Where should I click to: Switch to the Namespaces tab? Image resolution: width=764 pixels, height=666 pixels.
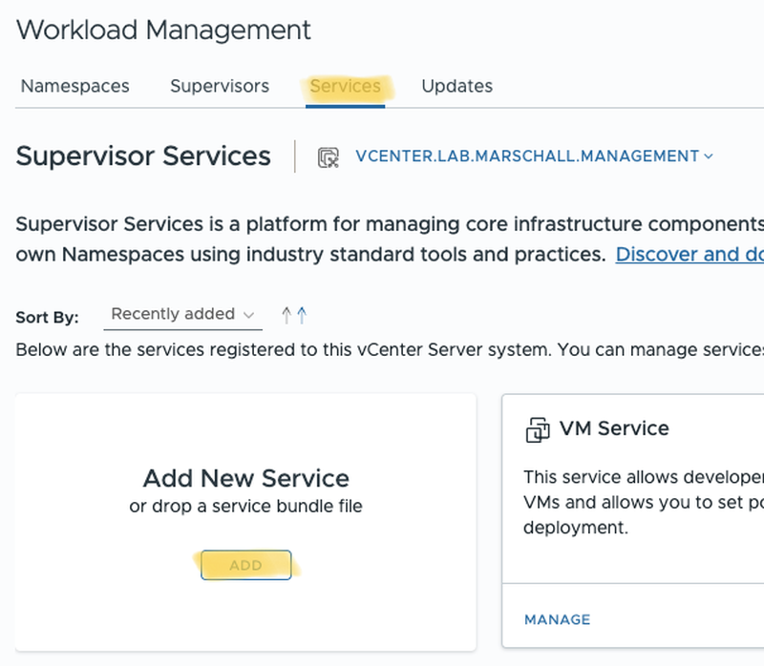pyautogui.click(x=74, y=86)
